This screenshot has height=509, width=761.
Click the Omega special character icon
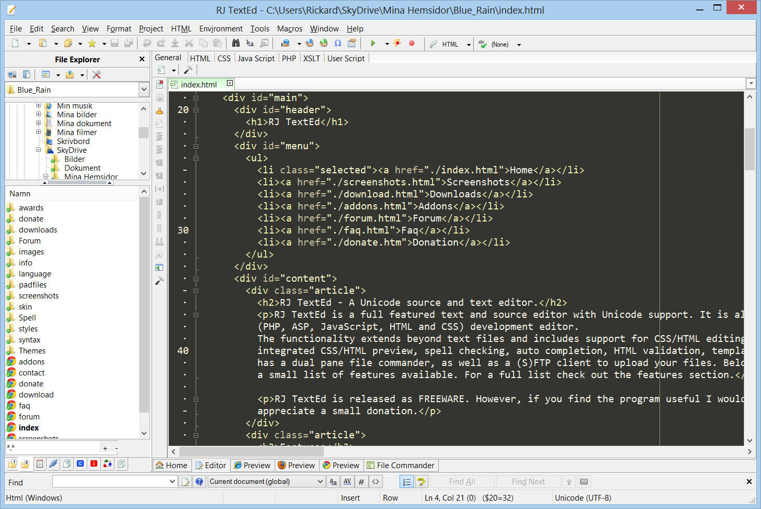[338, 43]
